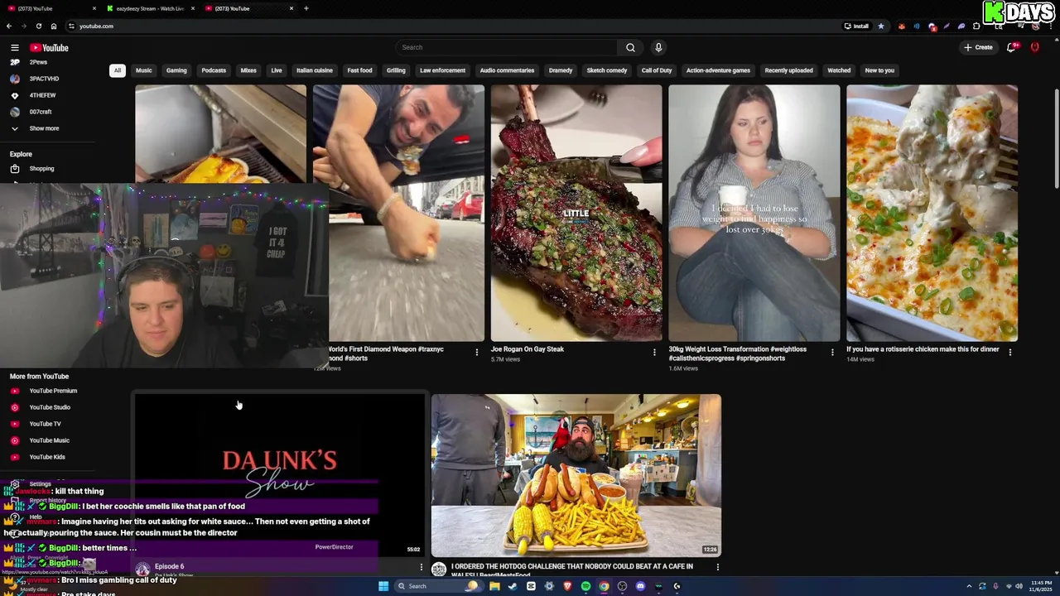Start voice search with the microphone

click(658, 47)
